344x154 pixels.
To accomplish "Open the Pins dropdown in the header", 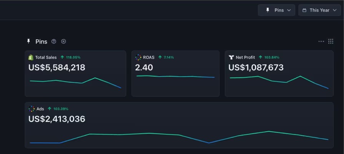I will pyautogui.click(x=277, y=10).
